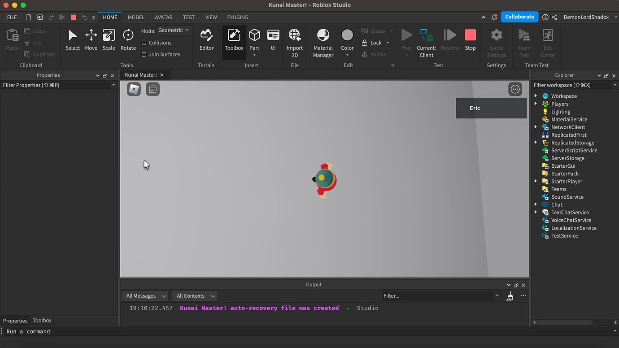Select ServerScriptService in Explorer
Viewport: 619px width, 348px height.
pyautogui.click(x=574, y=150)
